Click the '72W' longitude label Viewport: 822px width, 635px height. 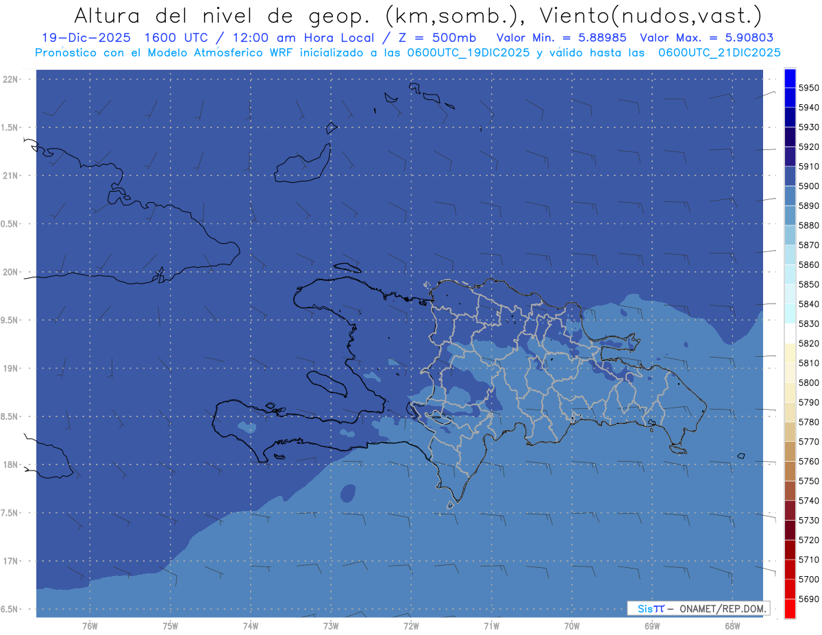411,625
